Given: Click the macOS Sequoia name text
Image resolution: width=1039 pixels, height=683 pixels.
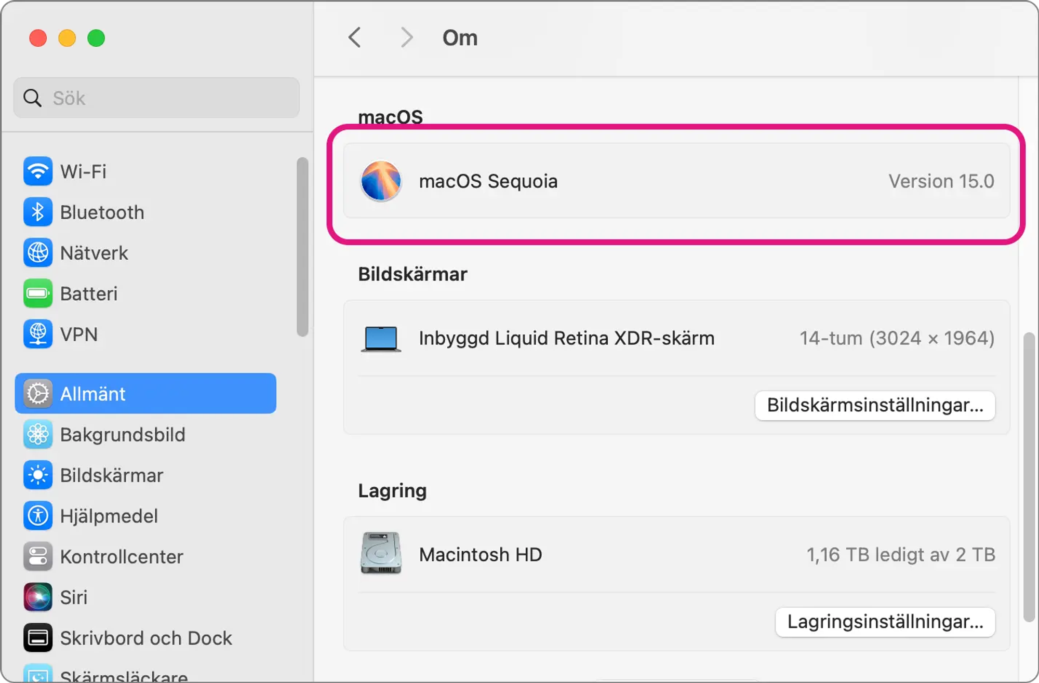Looking at the screenshot, I should pos(488,181).
